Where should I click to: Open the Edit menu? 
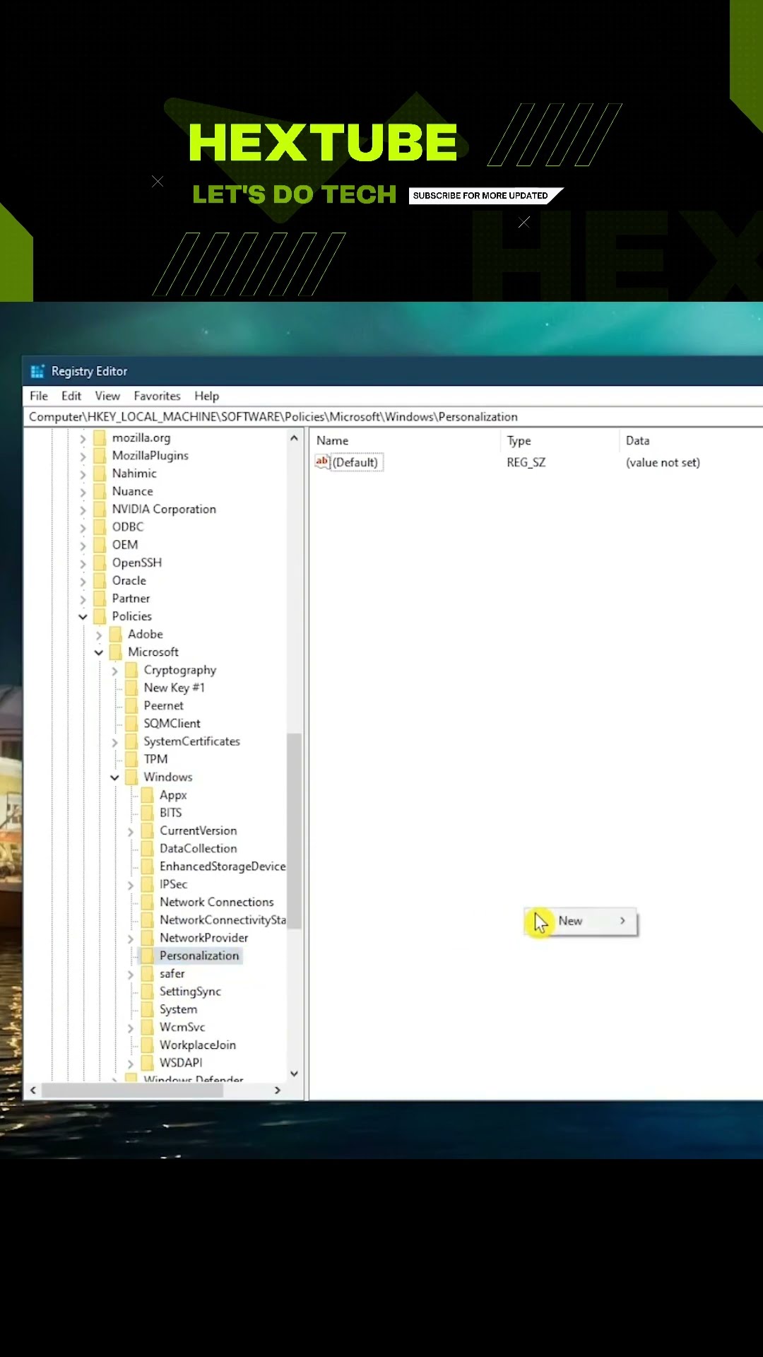click(71, 396)
